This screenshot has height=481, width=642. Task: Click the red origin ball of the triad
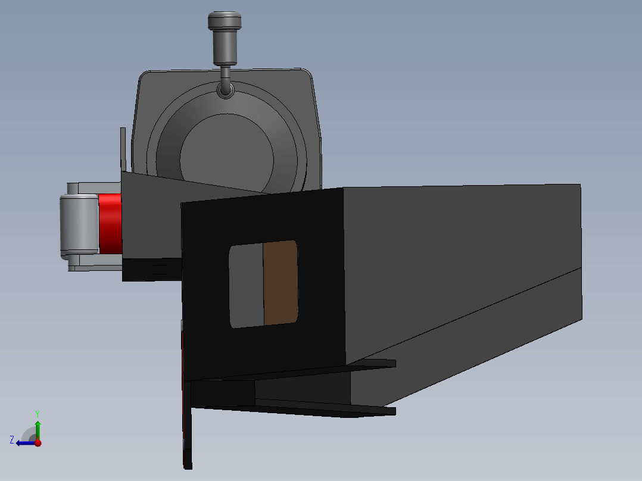38,443
